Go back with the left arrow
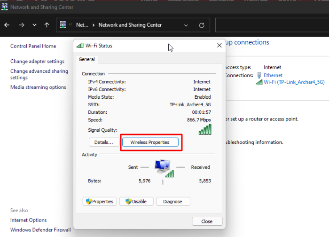Viewport: 329px width, 237px height. (7, 25)
